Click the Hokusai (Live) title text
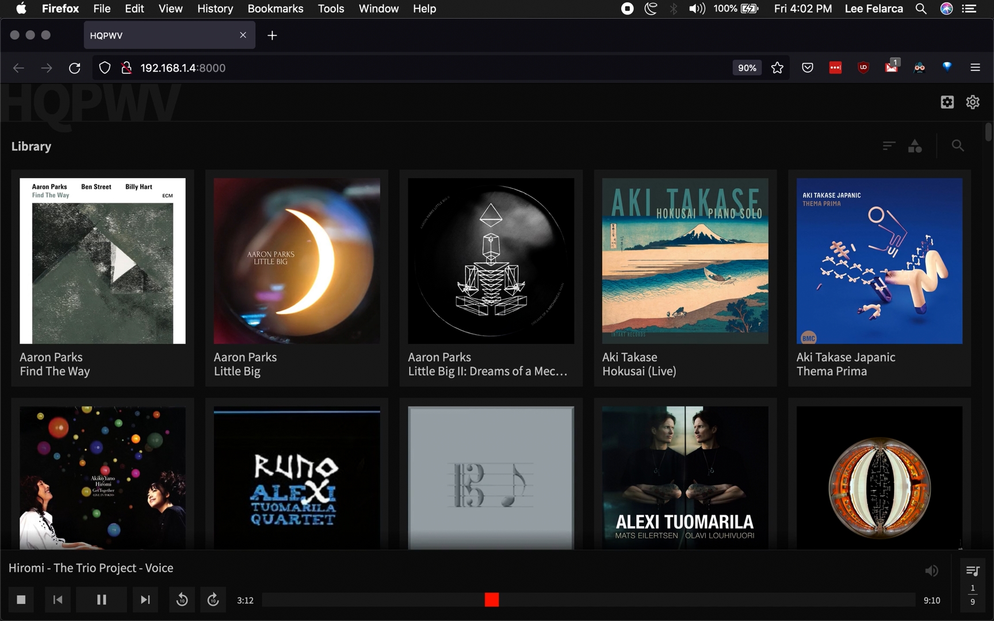The width and height of the screenshot is (994, 621). [x=639, y=371]
